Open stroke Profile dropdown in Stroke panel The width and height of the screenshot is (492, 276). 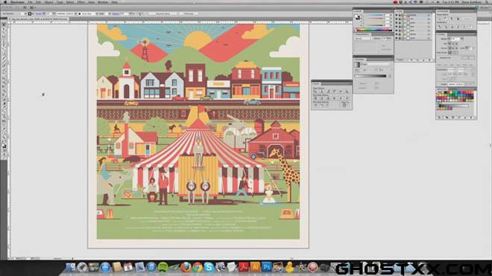(455, 84)
